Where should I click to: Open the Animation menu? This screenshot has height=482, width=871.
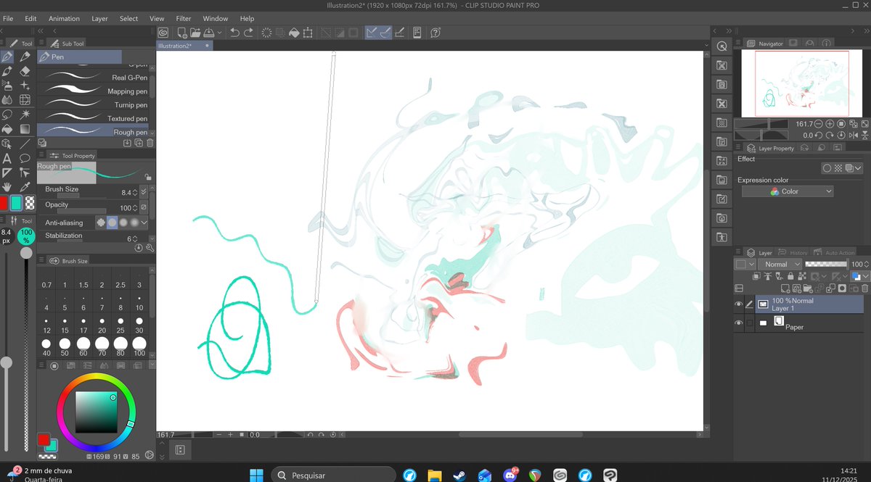(x=64, y=18)
